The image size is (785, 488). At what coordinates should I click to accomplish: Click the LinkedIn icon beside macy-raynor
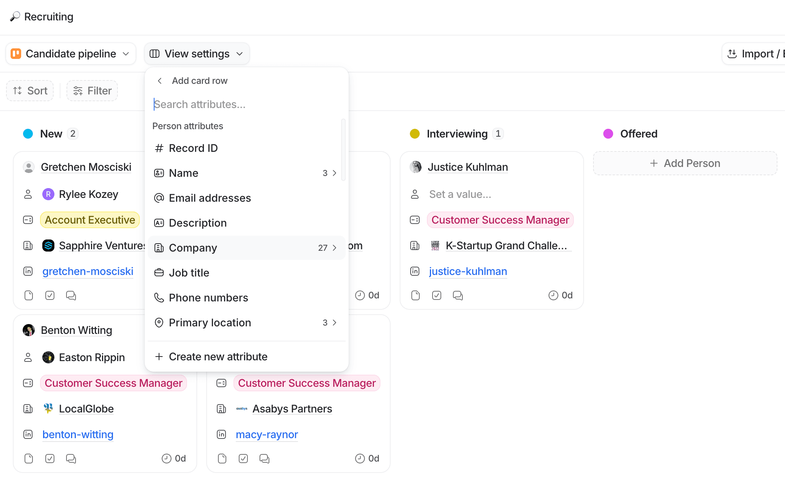pyautogui.click(x=221, y=434)
